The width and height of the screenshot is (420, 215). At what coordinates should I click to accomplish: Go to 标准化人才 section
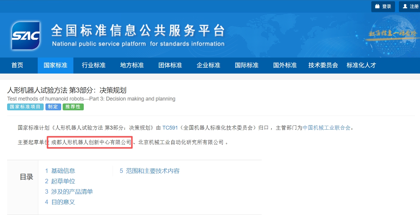pos(361,65)
